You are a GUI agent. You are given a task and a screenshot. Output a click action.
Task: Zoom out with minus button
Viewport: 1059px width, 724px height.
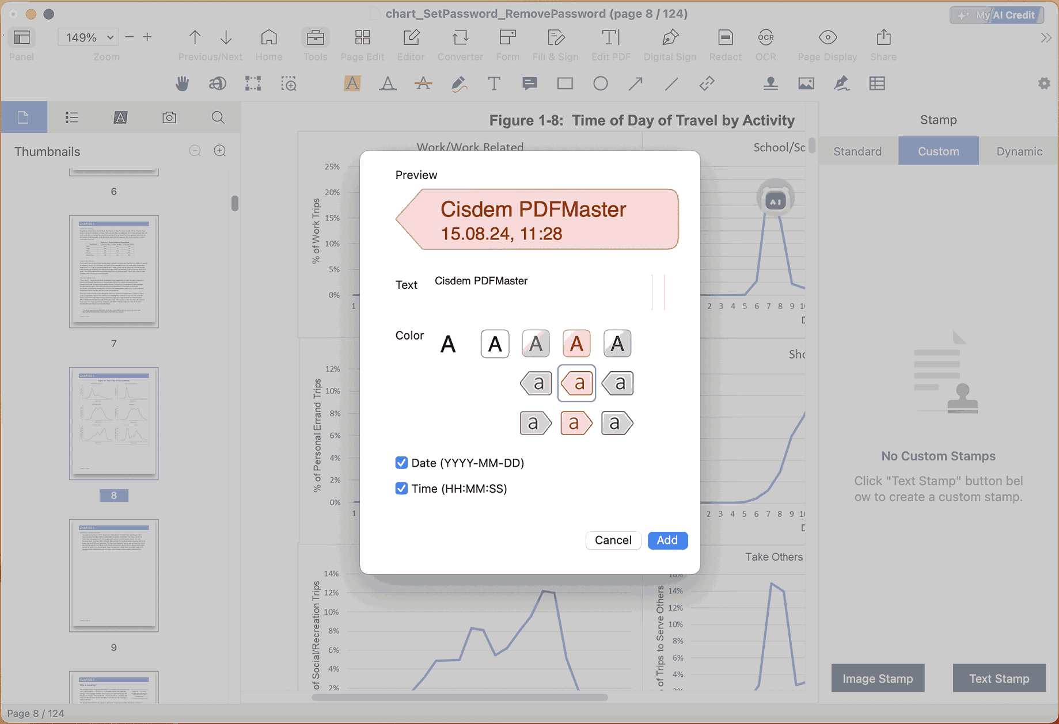pyautogui.click(x=130, y=37)
